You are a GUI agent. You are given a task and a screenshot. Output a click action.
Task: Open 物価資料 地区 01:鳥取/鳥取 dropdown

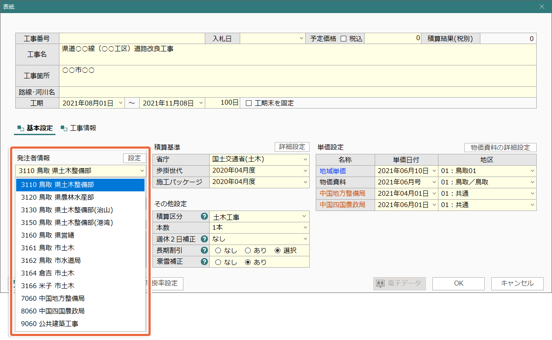pyautogui.click(x=532, y=182)
